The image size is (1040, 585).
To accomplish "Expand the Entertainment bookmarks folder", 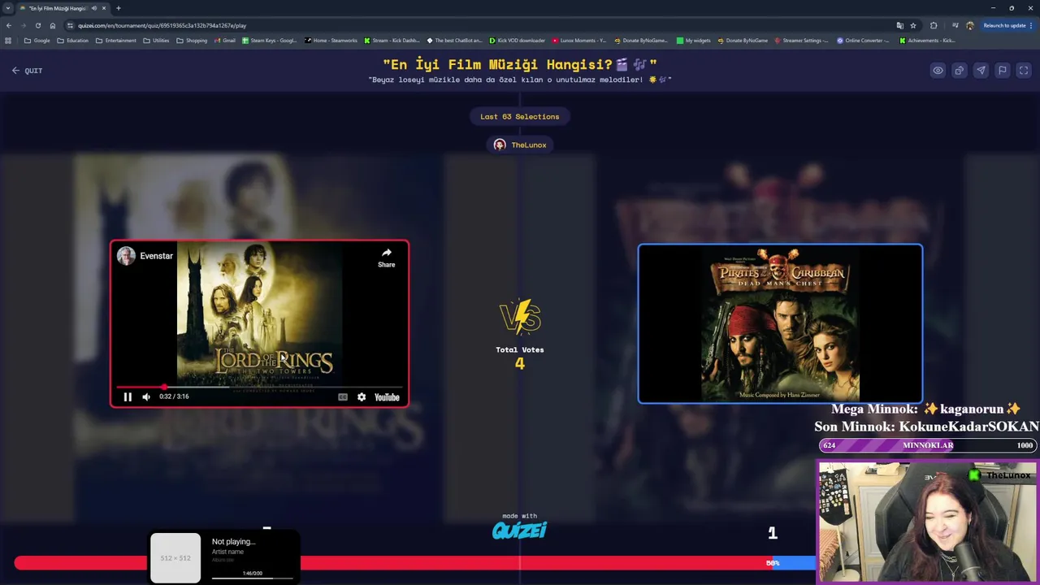I will pyautogui.click(x=116, y=41).
